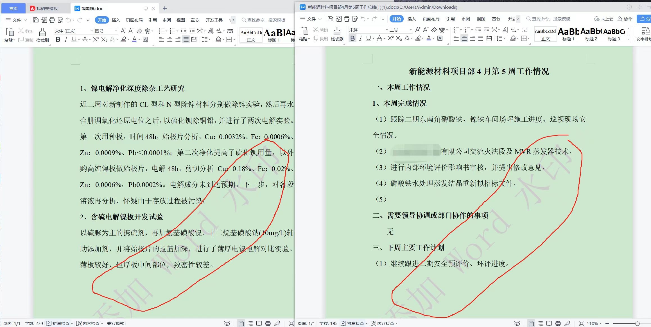Open the Highlight color tool icon
Viewport: 651px width, 327px height.
pos(418,38)
